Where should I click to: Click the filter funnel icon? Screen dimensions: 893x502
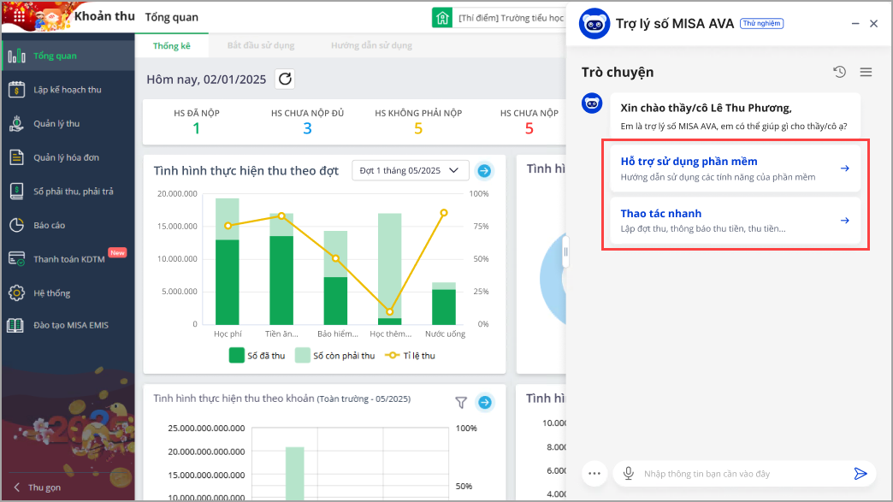(x=461, y=403)
